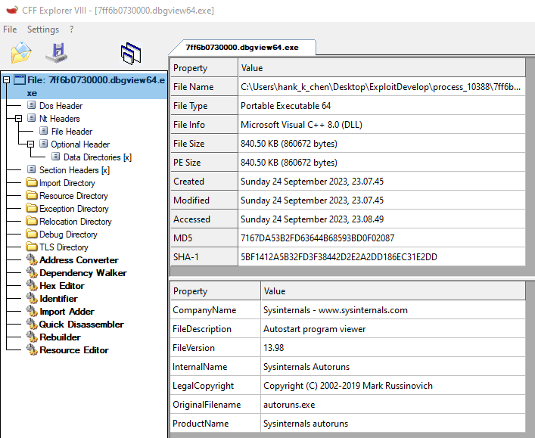
Task: Select the PE Size value cell
Action: [381, 162]
